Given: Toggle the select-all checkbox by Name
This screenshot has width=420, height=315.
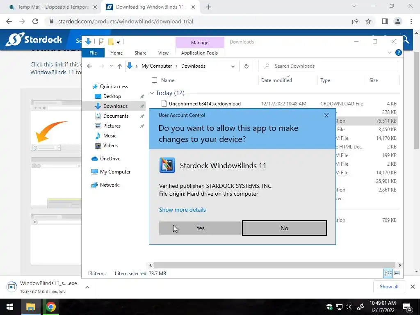Looking at the screenshot, I should [154, 80].
